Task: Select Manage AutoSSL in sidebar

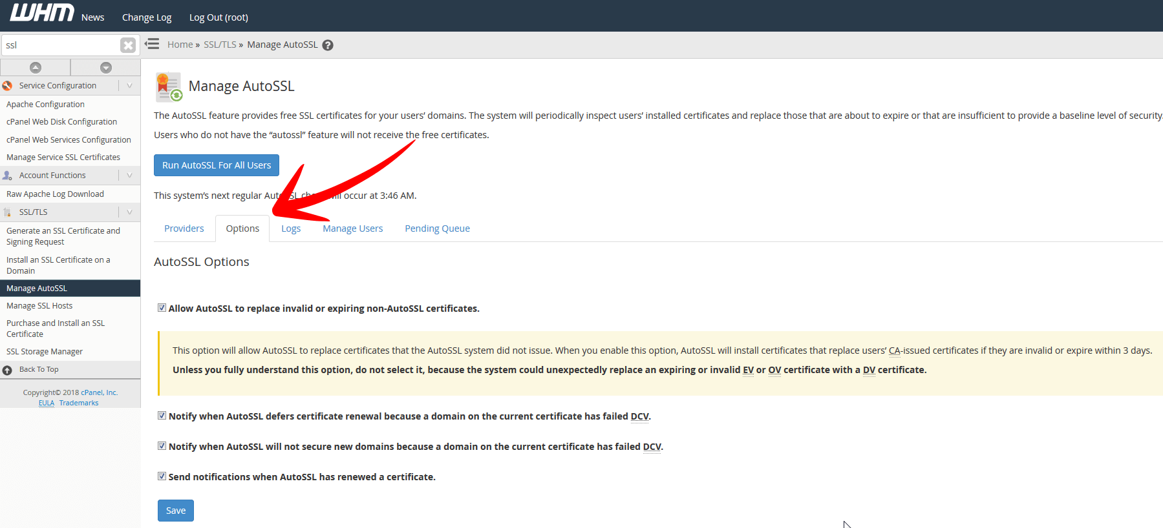Action: point(70,289)
